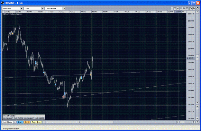This screenshot has width=201, height=131.
Task: Click the orange sell marker near 07:30
Action: coord(13,33)
